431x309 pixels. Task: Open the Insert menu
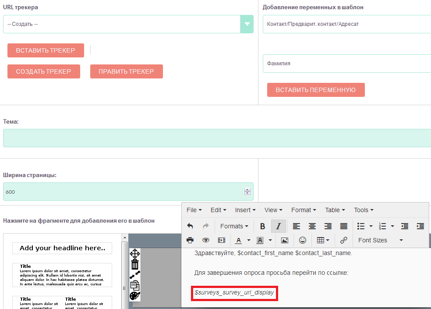[x=245, y=210]
